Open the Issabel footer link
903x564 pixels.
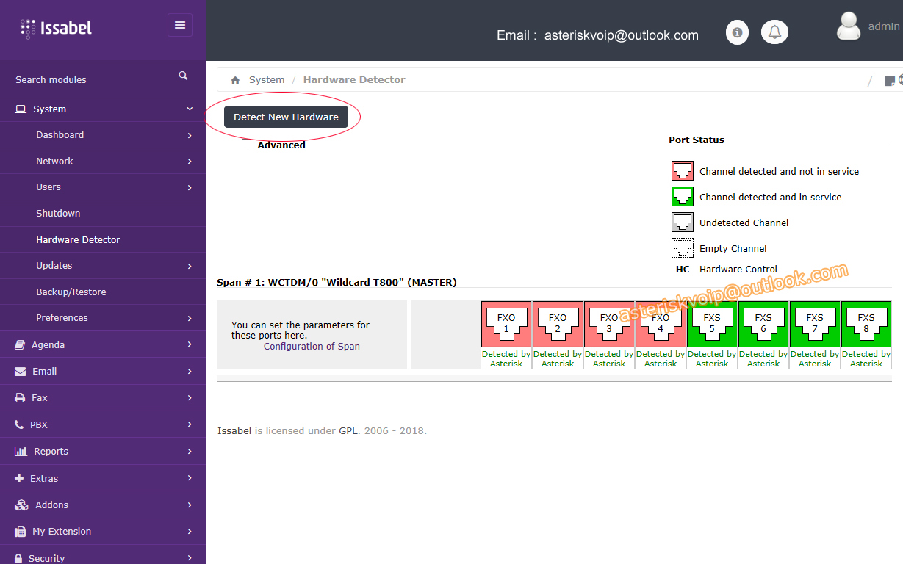point(234,430)
